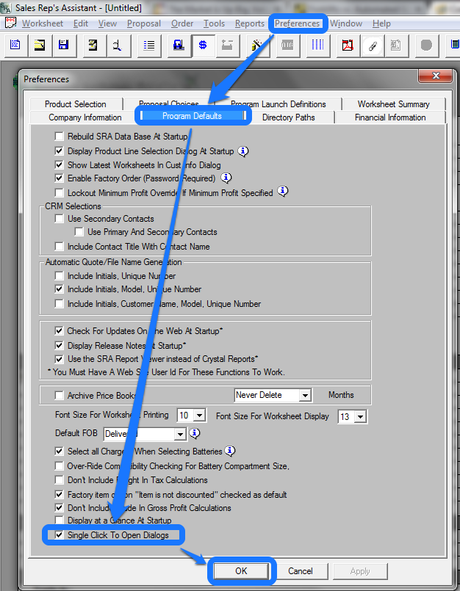The image size is (460, 591).
Task: Check Use Secondary Contacts
Action: 60,219
